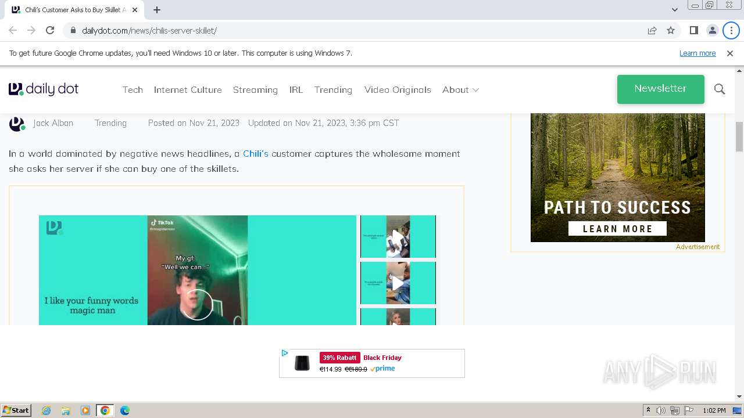Open Microsoft Edge from the taskbar

124,410
